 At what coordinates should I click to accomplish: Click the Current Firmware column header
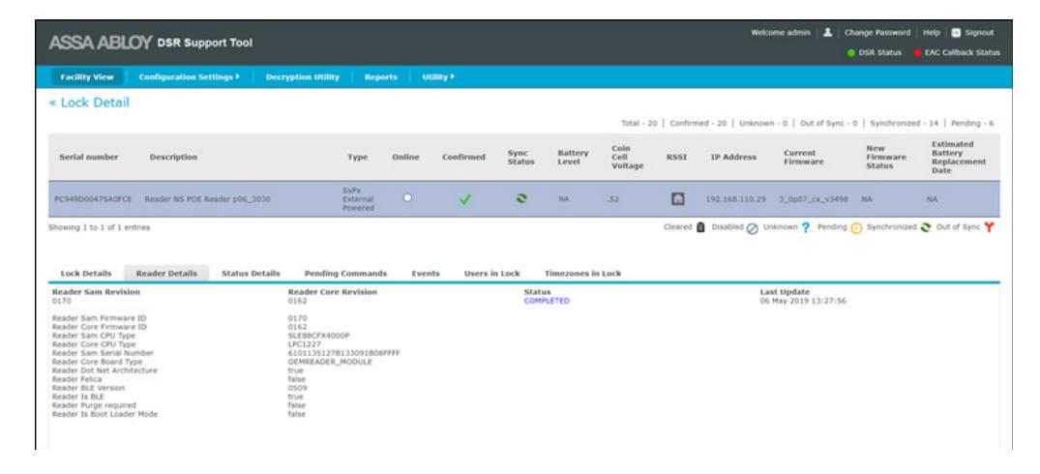803,157
